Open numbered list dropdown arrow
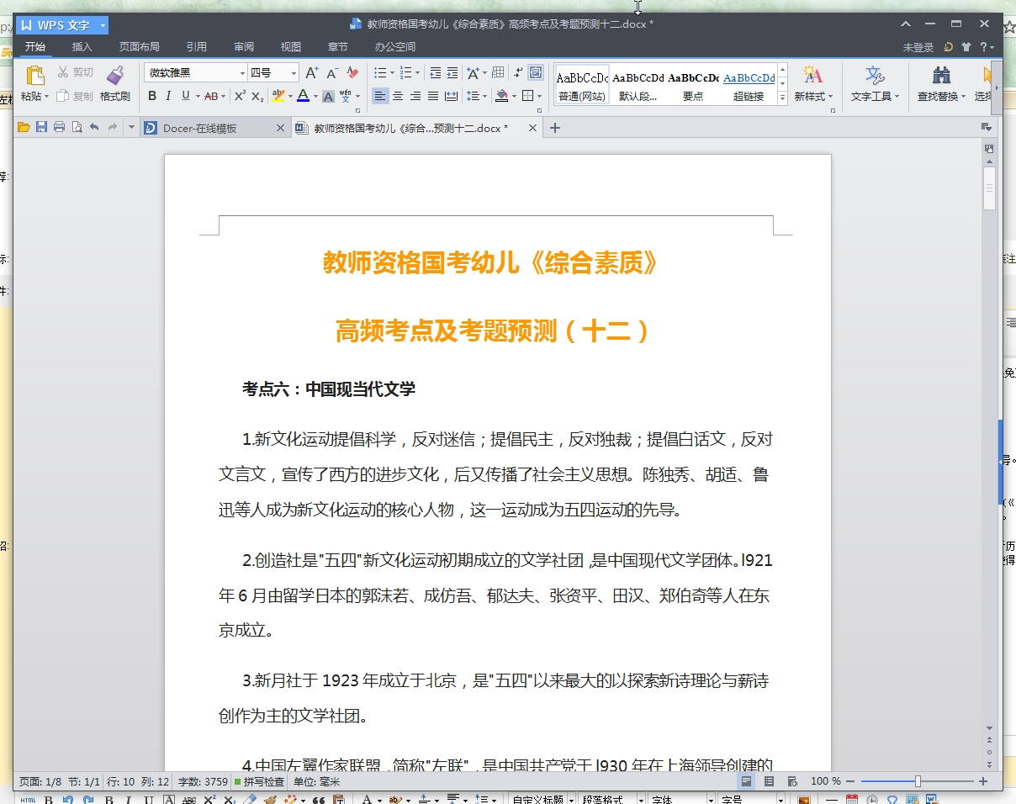Viewport: 1016px width, 804px height. (x=418, y=73)
